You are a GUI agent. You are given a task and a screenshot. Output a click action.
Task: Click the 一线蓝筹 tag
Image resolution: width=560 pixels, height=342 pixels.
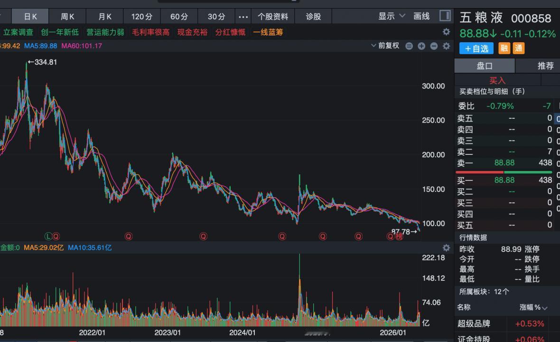click(268, 32)
